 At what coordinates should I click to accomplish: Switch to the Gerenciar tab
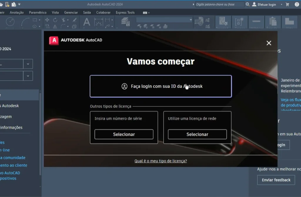coord(71,12)
